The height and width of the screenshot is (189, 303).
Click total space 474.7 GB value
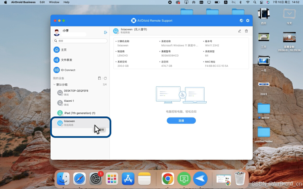click(x=167, y=66)
